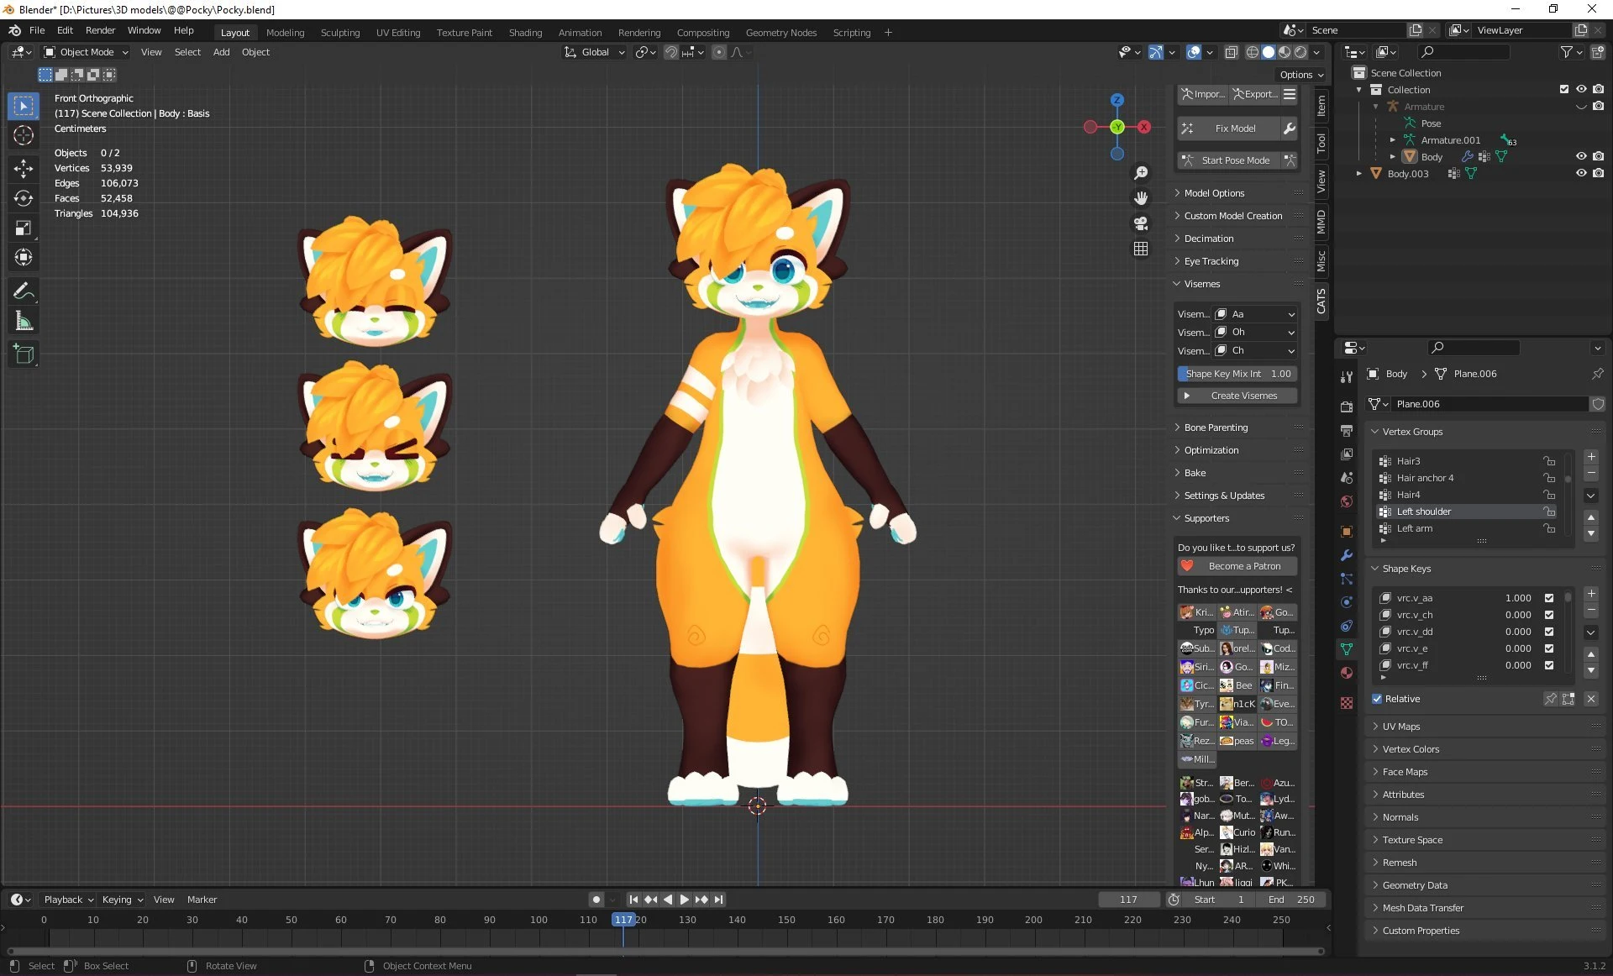Adjust the vrc.v_aa value slider
This screenshot has height=976, width=1613.
(x=1518, y=598)
